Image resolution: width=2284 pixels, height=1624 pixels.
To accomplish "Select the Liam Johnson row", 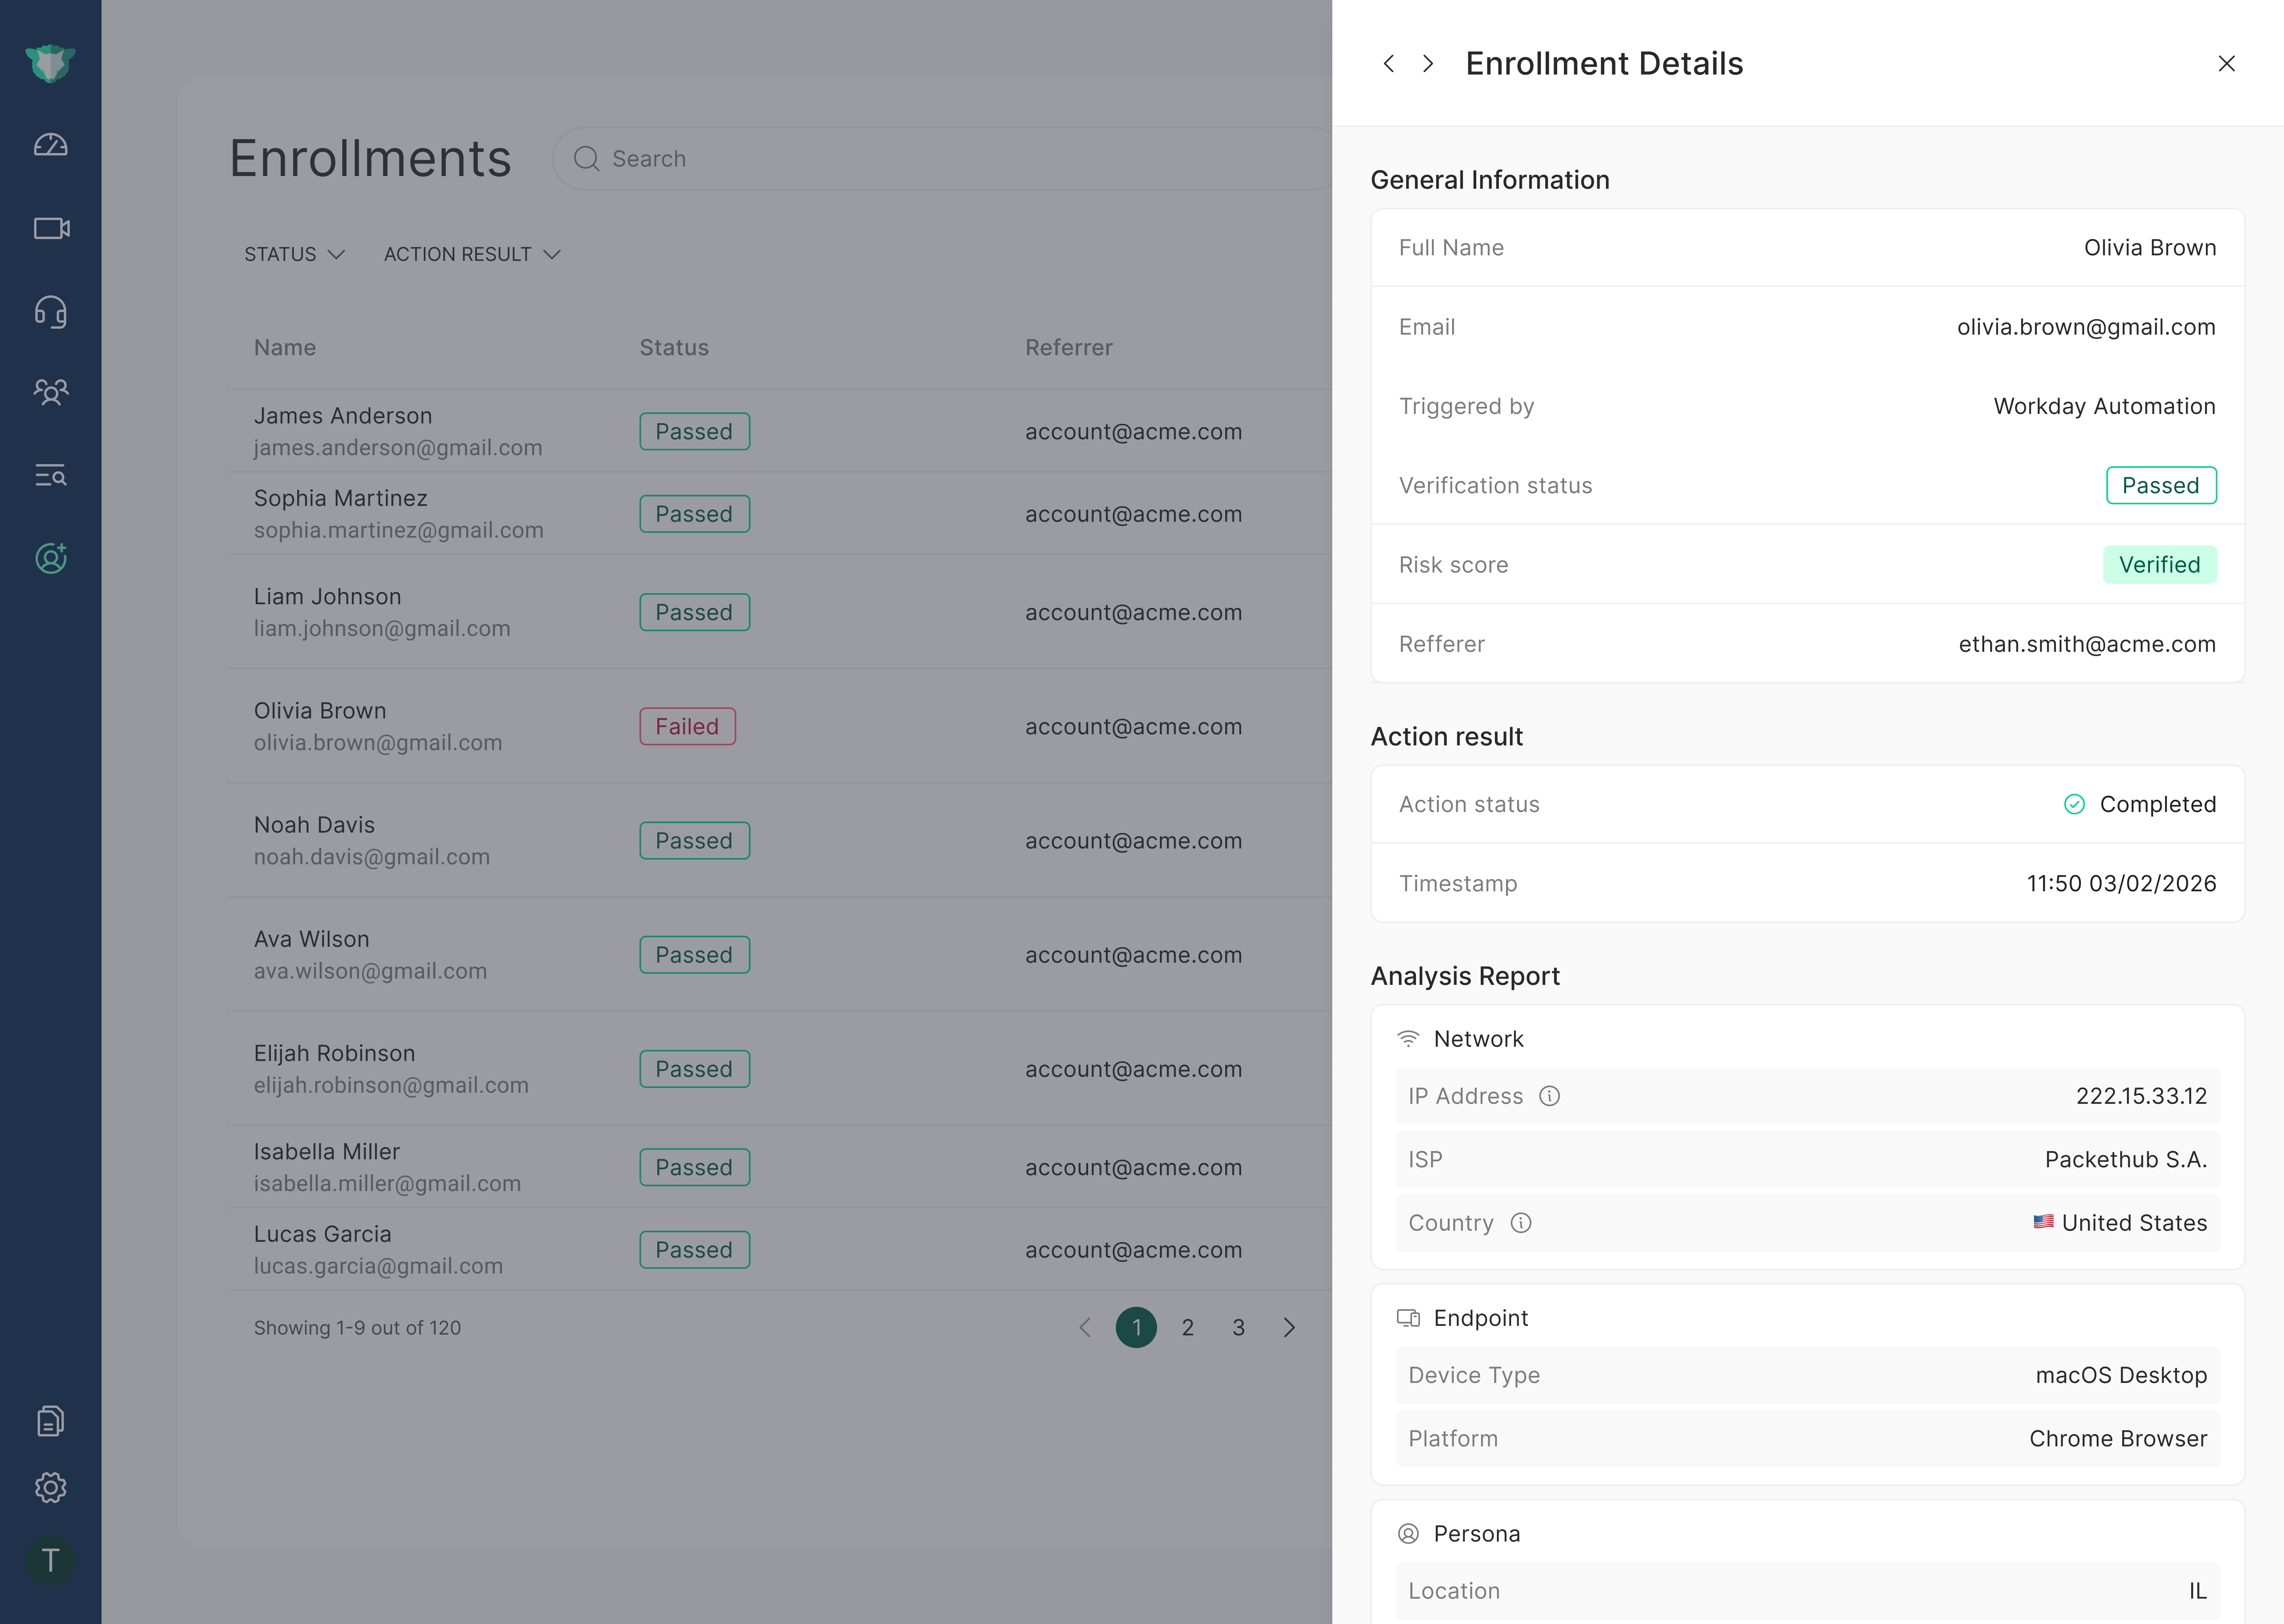I will 779,612.
